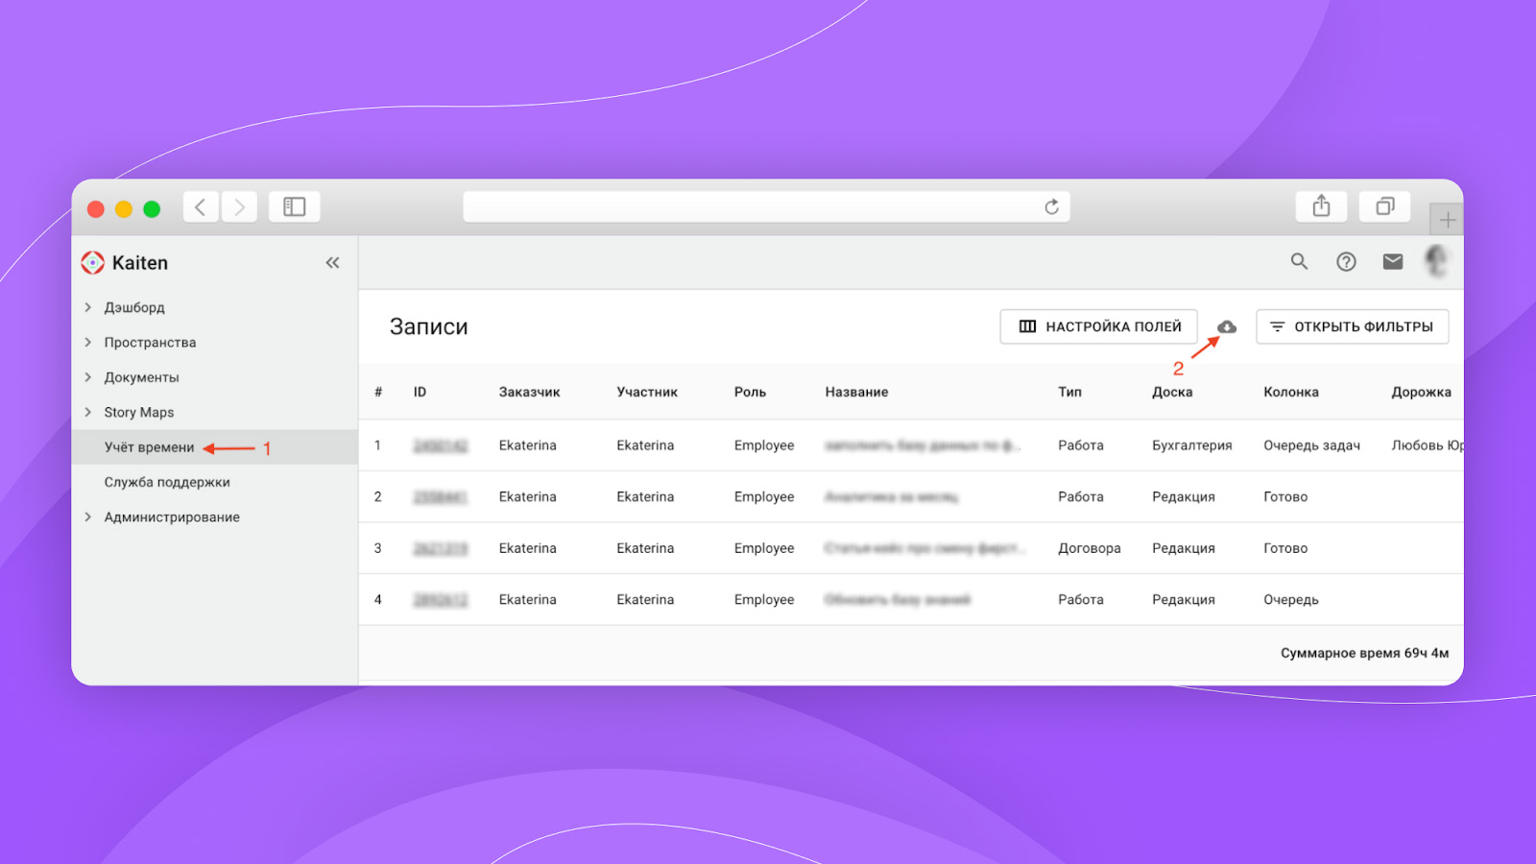Open a new tab with plus button

(1447, 220)
